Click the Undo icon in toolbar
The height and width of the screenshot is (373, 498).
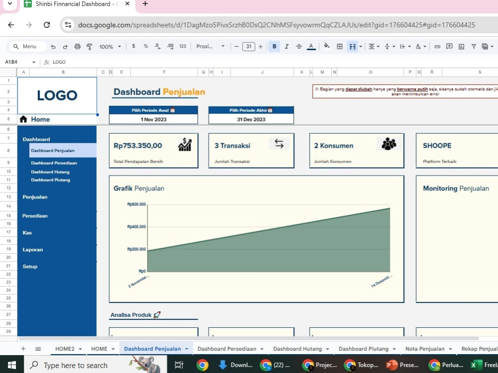click(x=53, y=47)
